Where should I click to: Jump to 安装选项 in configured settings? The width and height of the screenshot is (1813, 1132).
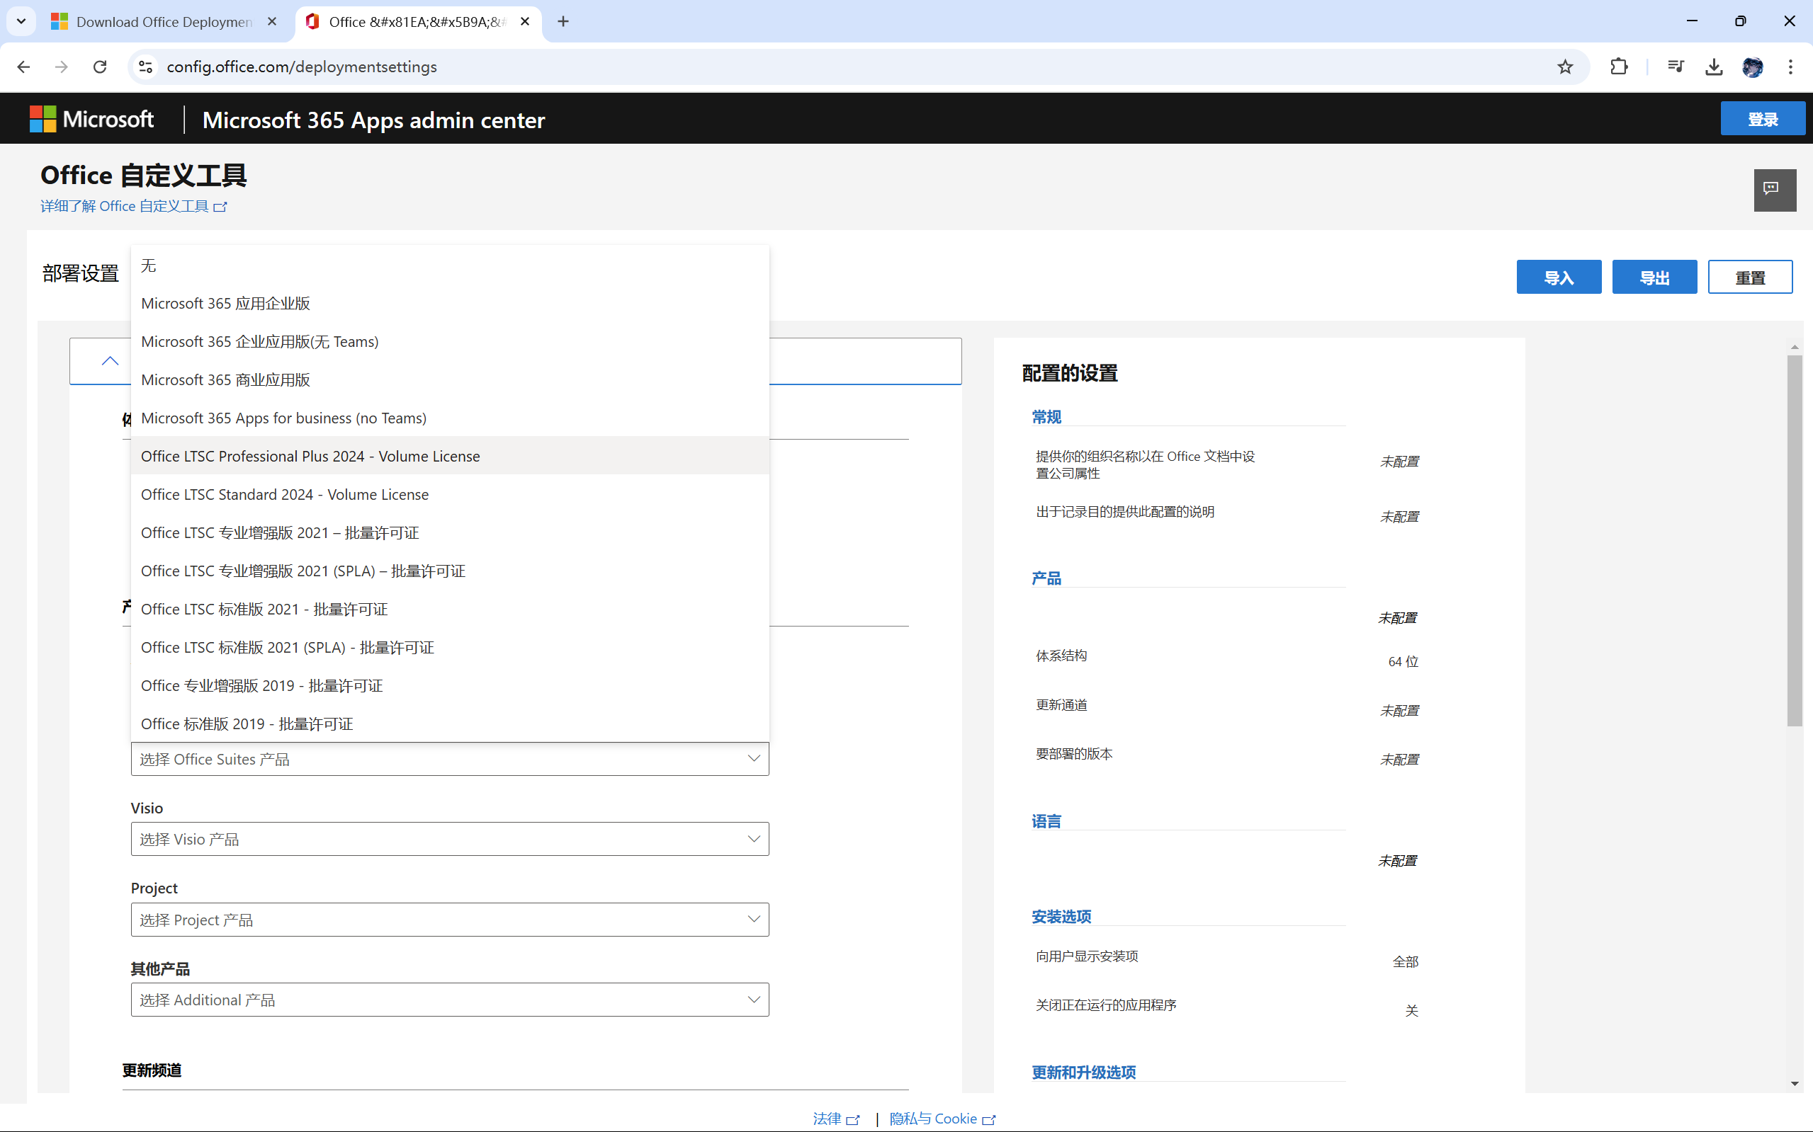coord(1061,916)
